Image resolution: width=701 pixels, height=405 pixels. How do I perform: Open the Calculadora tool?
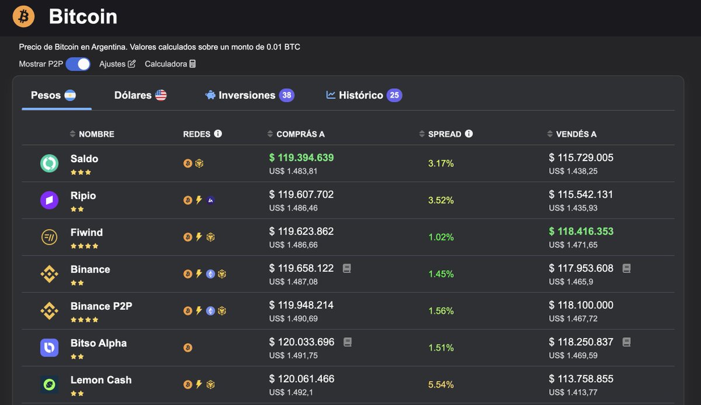[171, 64]
